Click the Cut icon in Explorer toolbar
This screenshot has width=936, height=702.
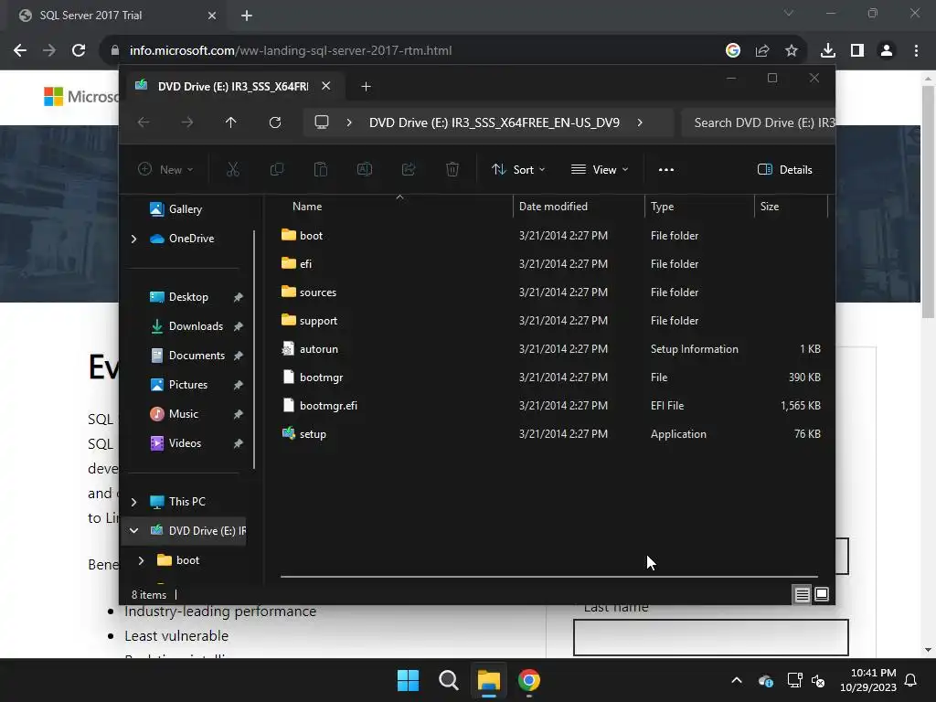[233, 169]
